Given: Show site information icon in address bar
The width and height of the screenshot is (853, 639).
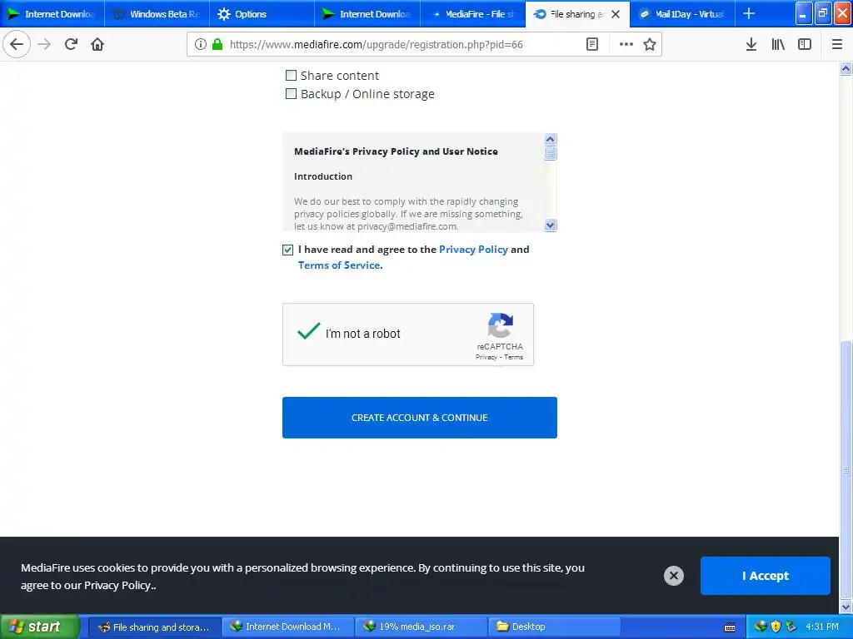Looking at the screenshot, I should coord(200,44).
